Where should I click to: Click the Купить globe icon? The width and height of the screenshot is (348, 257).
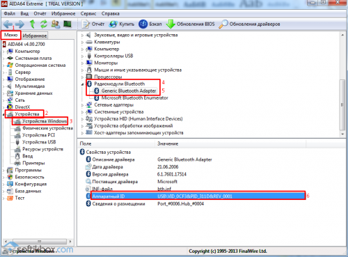point(113,24)
